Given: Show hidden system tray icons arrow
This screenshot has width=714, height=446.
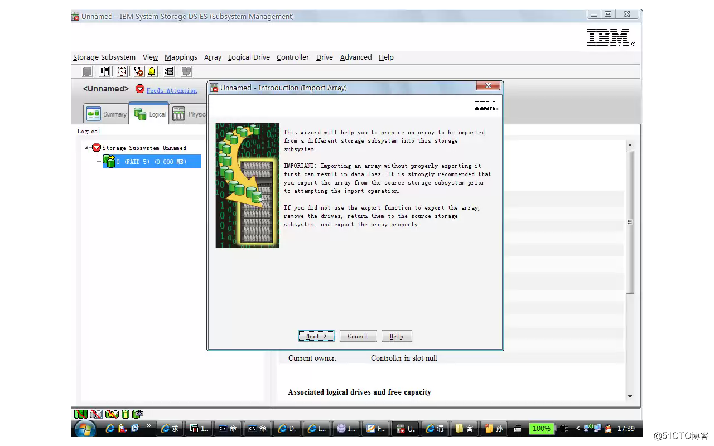Looking at the screenshot, I should click(x=578, y=429).
